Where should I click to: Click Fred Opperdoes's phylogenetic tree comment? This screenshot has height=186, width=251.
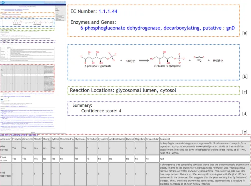205,174
